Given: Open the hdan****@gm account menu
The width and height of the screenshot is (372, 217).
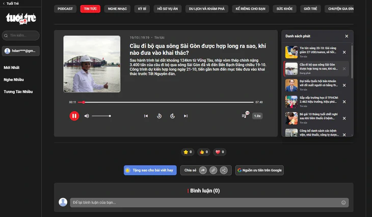Looking at the screenshot, I should [x=21, y=51].
